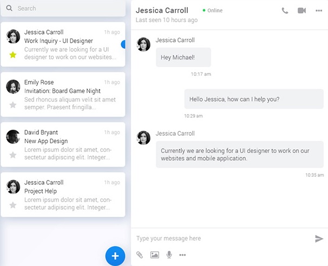328x266 pixels.
Task: Start a video call from the header
Action: pyautogui.click(x=301, y=10)
